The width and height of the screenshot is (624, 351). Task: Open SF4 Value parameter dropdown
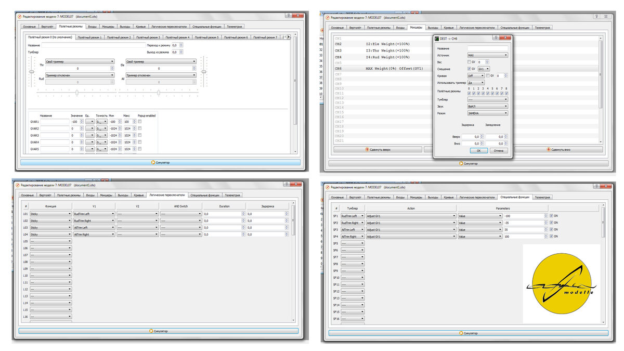pyautogui.click(x=479, y=236)
